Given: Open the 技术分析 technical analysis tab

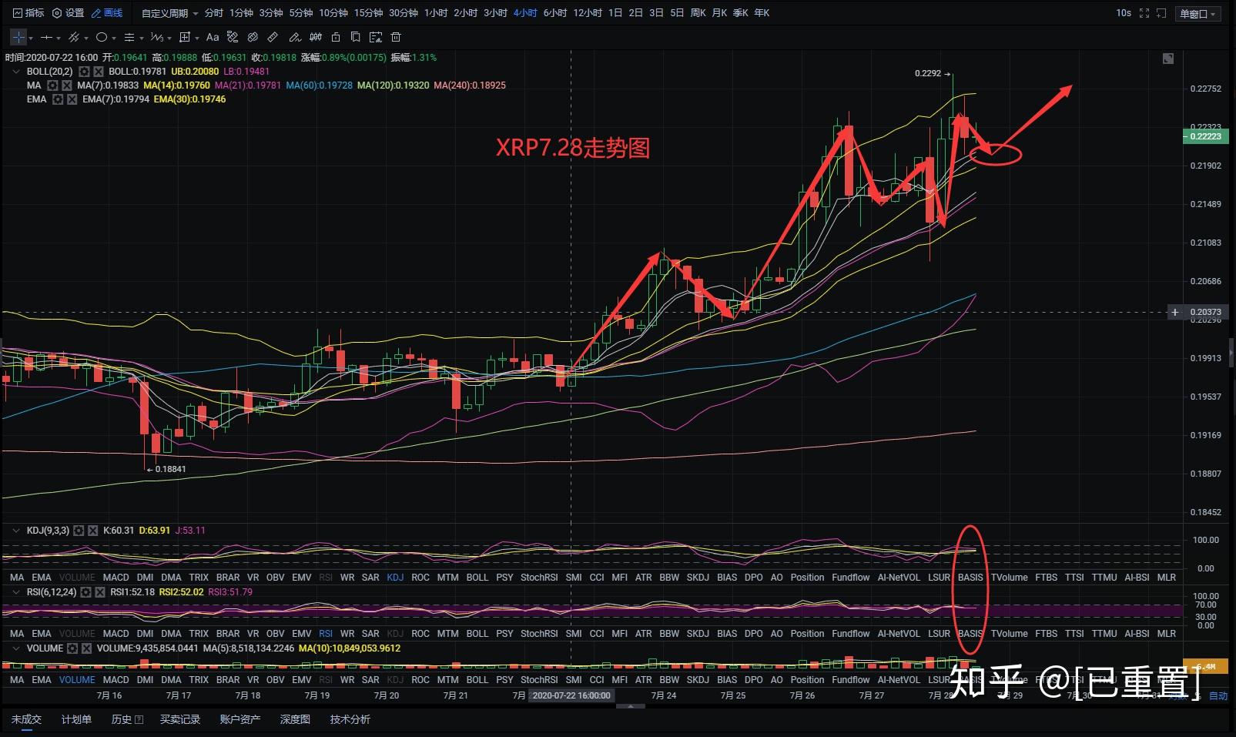Looking at the screenshot, I should click(x=350, y=719).
